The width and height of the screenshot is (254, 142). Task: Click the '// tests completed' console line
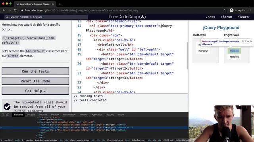(90, 100)
